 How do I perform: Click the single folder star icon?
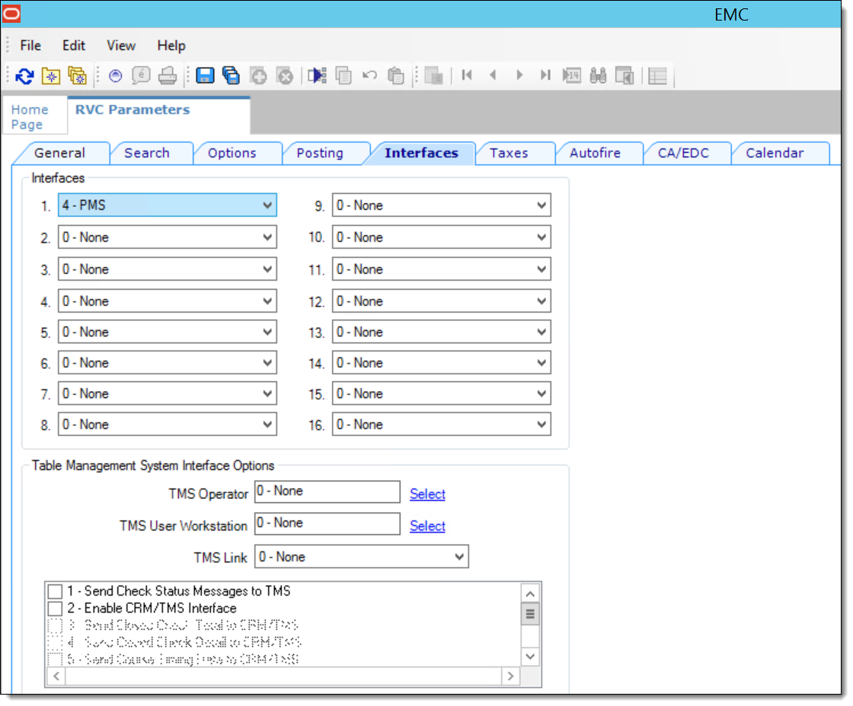pyautogui.click(x=51, y=76)
